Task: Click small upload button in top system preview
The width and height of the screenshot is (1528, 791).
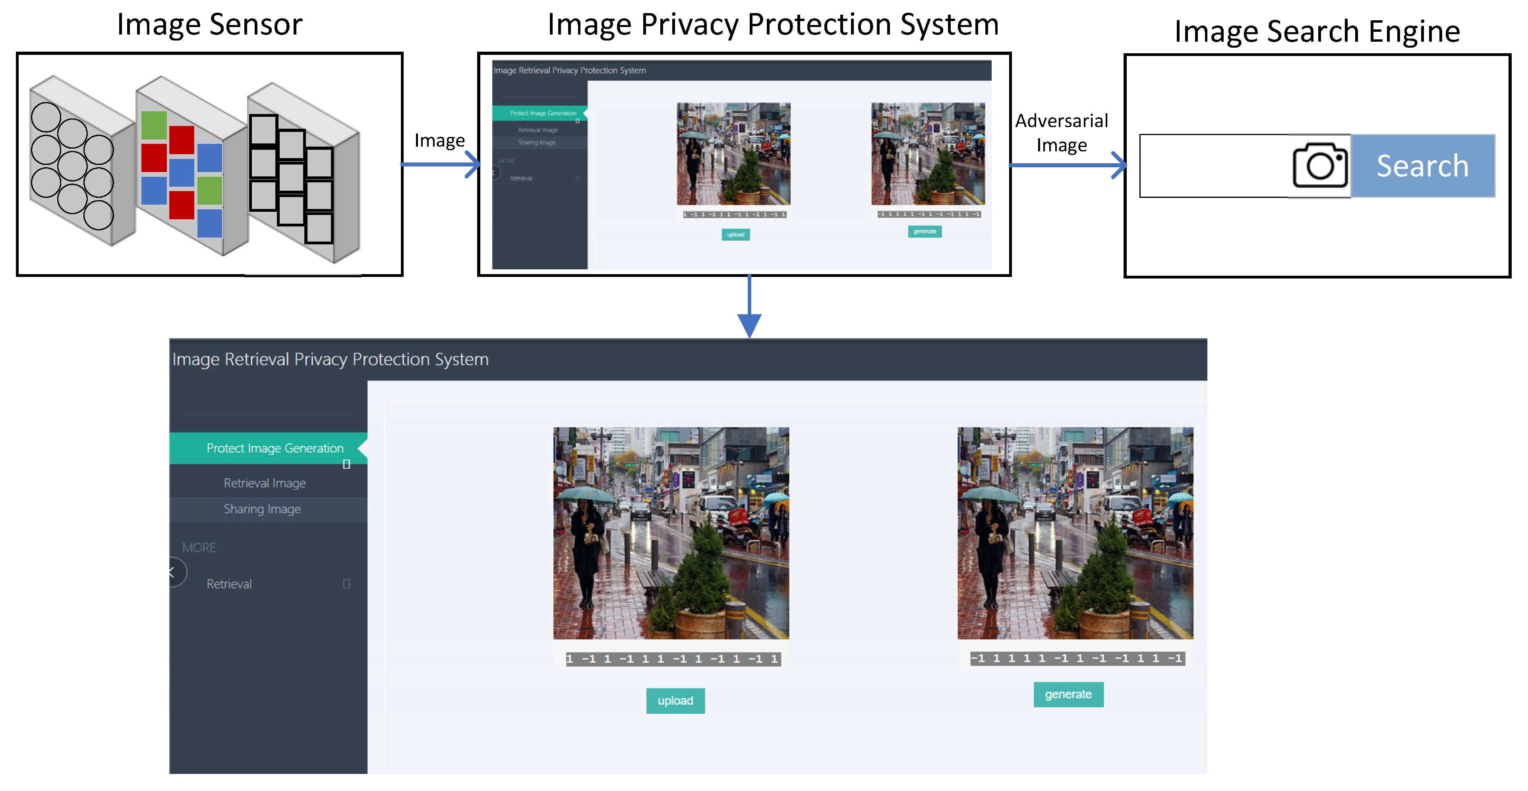Action: 735,234
